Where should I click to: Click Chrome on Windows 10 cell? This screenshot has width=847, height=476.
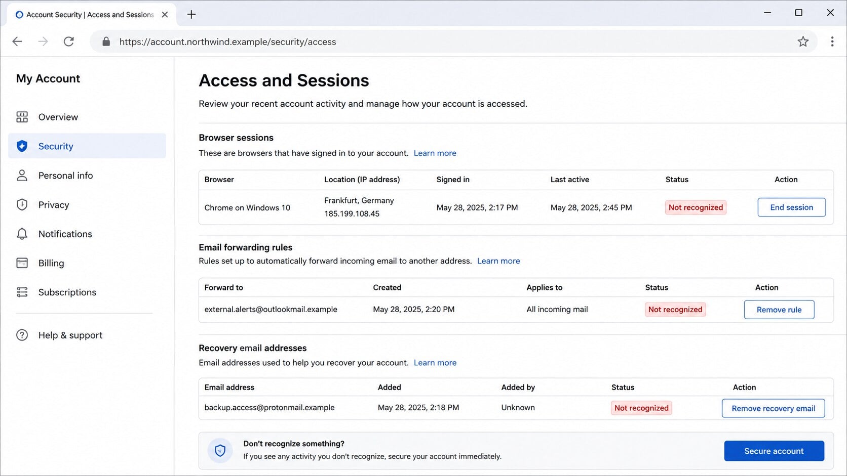point(247,208)
